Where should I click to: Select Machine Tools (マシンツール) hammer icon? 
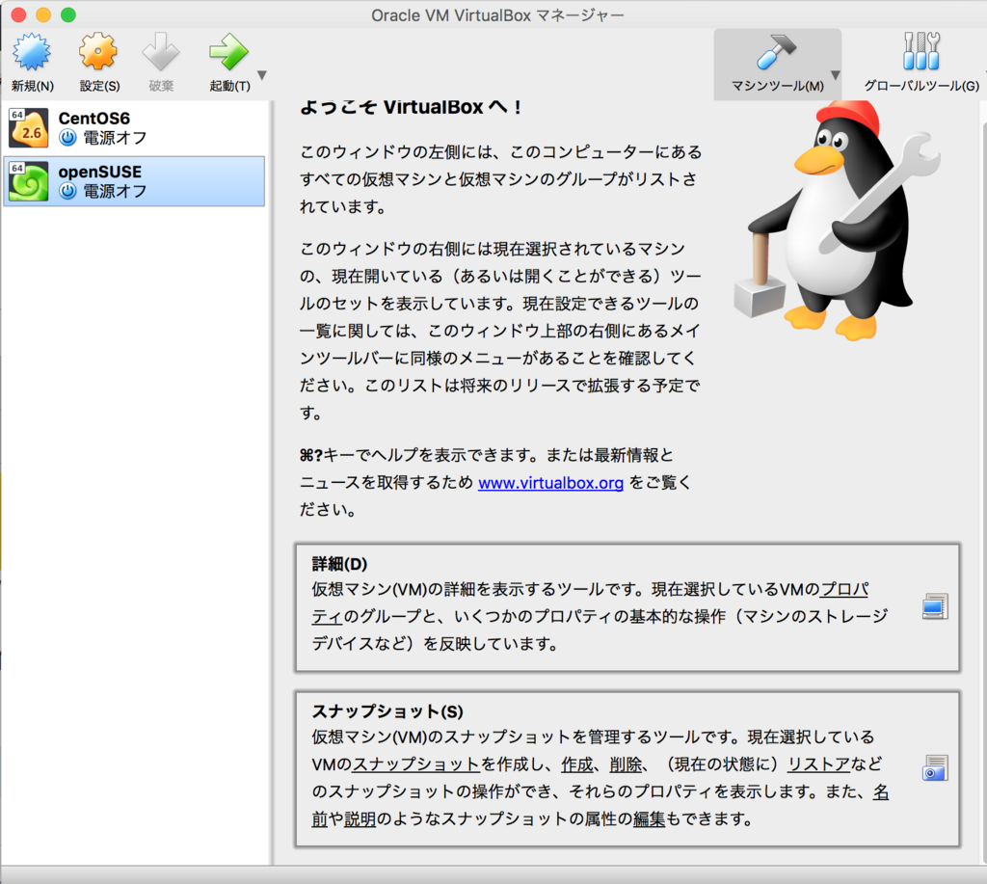coord(777,52)
